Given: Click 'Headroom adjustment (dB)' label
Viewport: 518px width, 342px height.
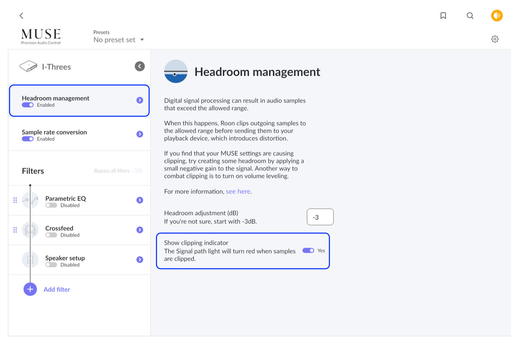Looking at the screenshot, I should click(x=201, y=213).
